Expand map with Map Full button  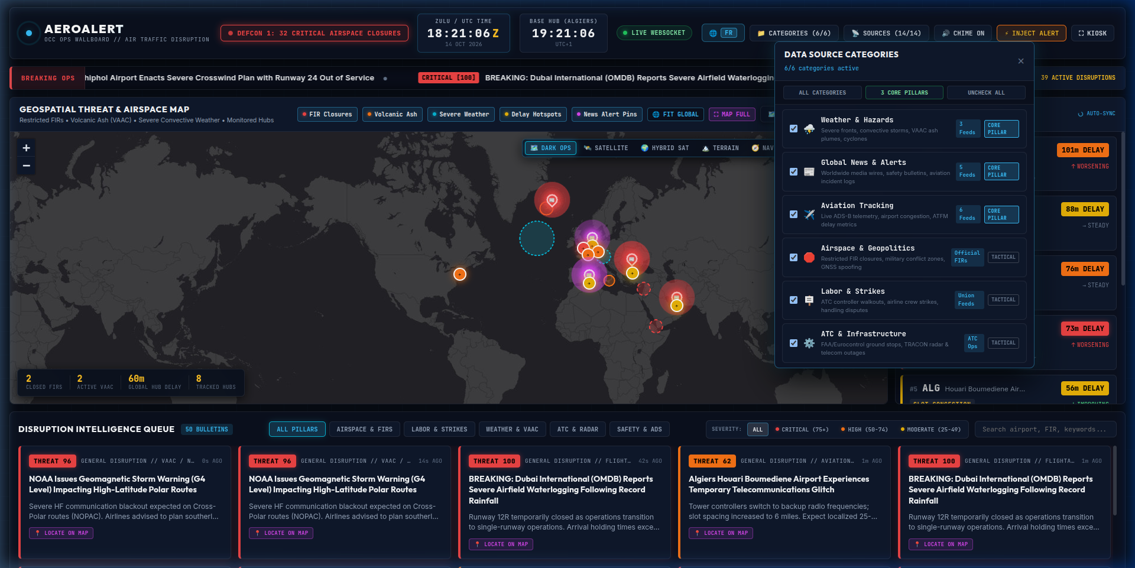click(x=732, y=114)
